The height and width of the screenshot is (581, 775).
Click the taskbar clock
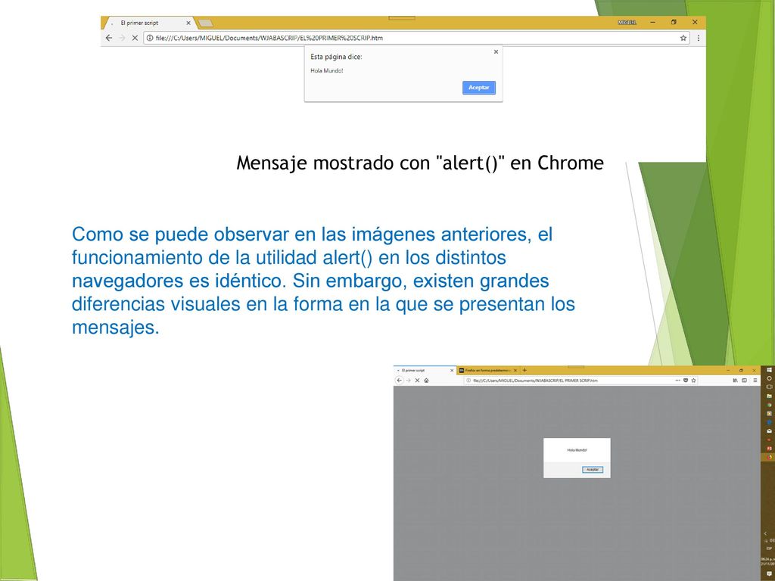click(x=768, y=561)
